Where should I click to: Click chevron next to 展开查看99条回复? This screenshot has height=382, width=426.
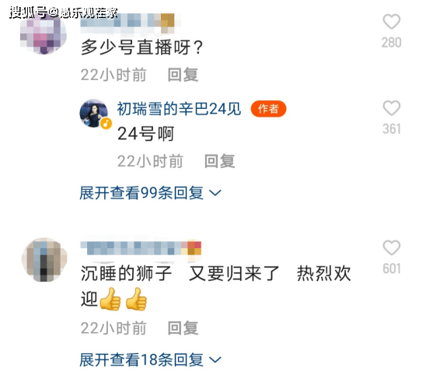click(x=215, y=193)
